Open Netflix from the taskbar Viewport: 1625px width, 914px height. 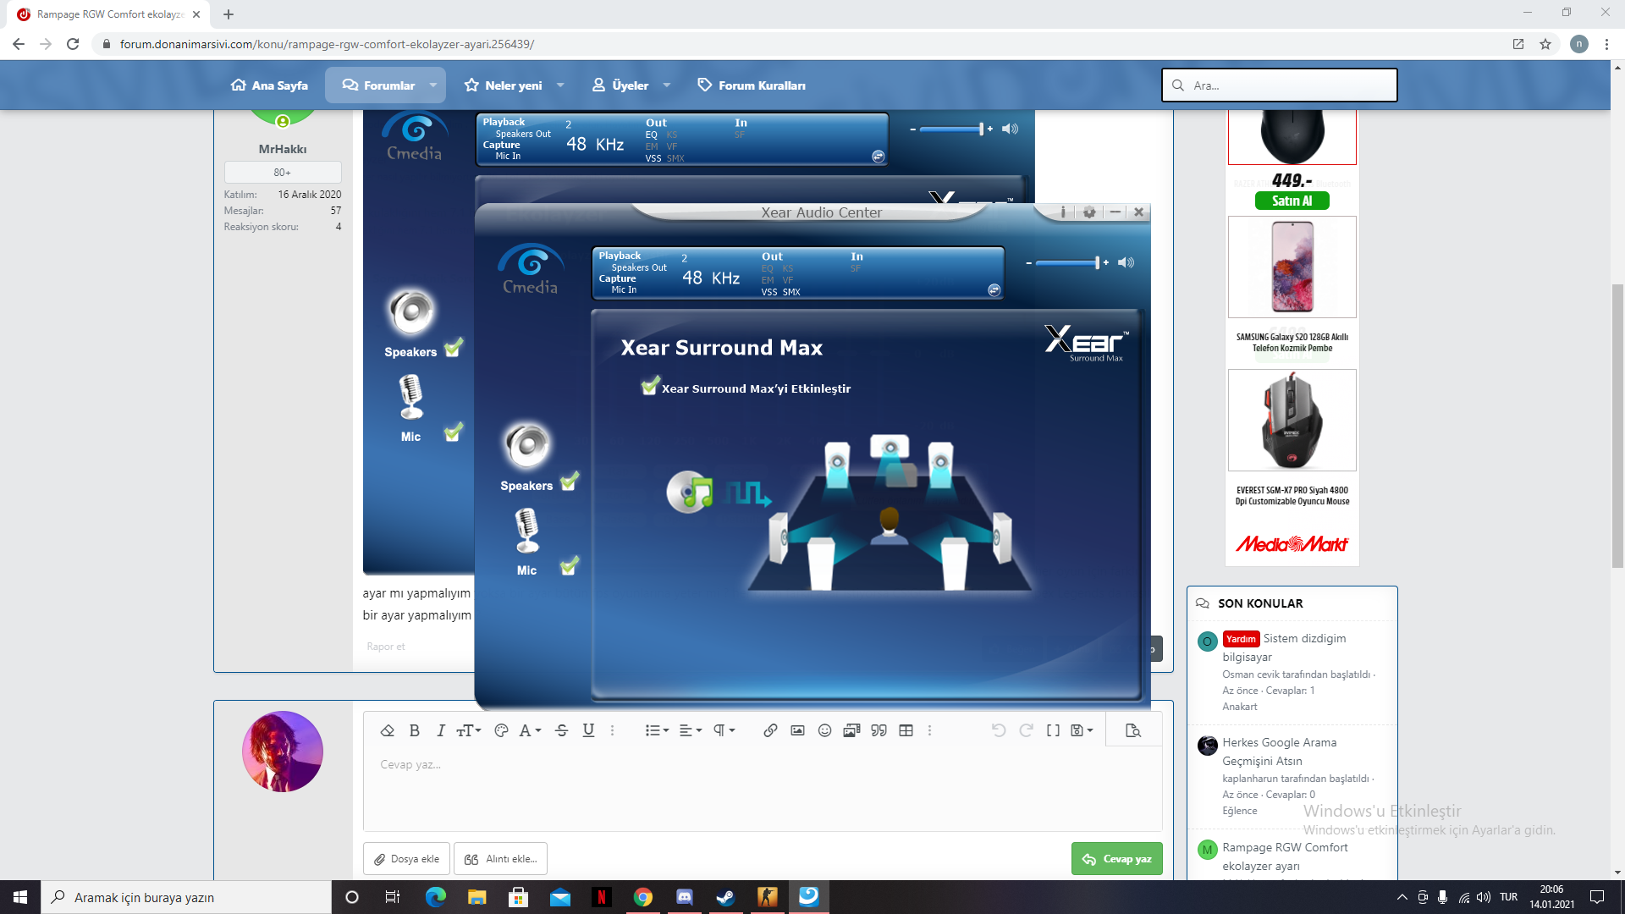[602, 897]
